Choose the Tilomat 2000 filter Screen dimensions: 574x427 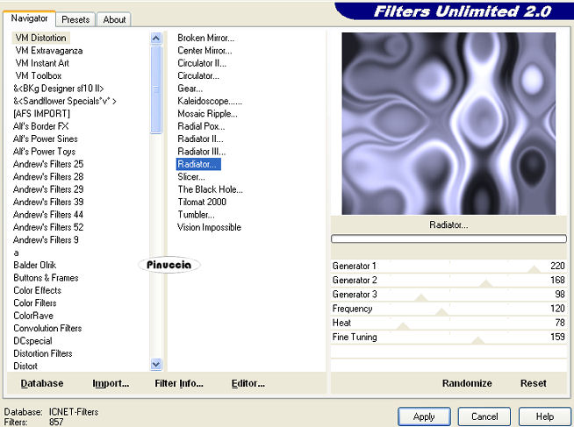pyautogui.click(x=202, y=202)
